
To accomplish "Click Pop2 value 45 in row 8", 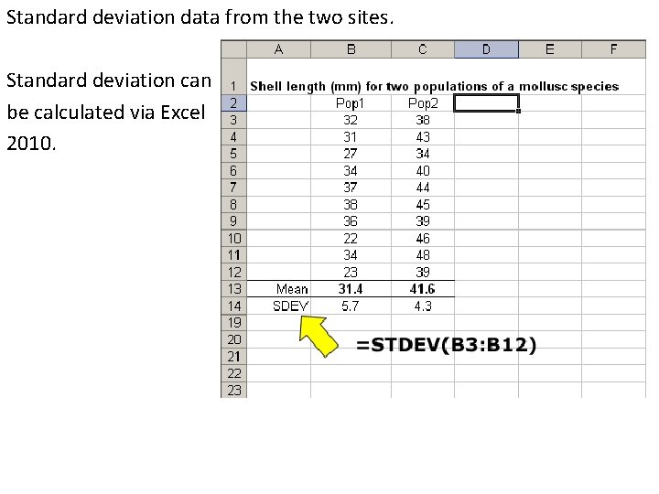I will 423,205.
